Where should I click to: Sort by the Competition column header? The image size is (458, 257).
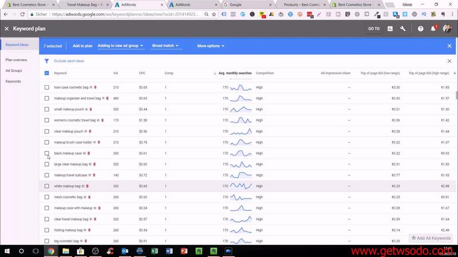click(264, 73)
